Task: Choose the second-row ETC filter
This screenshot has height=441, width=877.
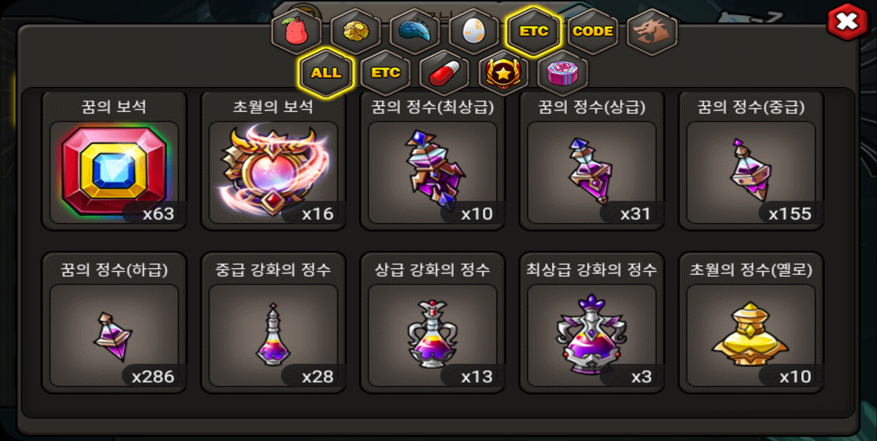Action: (x=386, y=73)
